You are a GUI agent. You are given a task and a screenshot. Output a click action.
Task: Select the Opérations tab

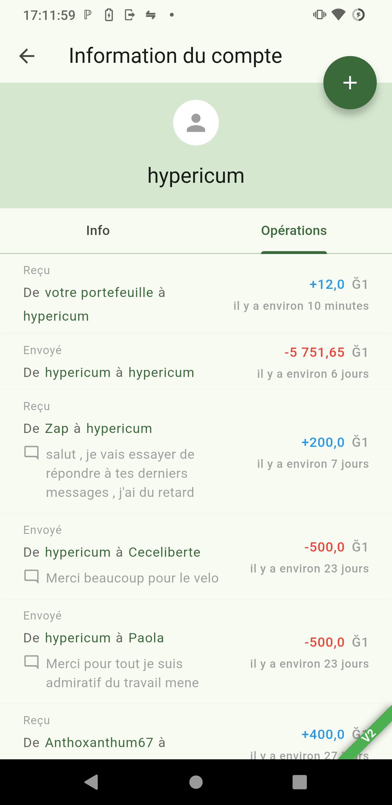click(x=294, y=231)
